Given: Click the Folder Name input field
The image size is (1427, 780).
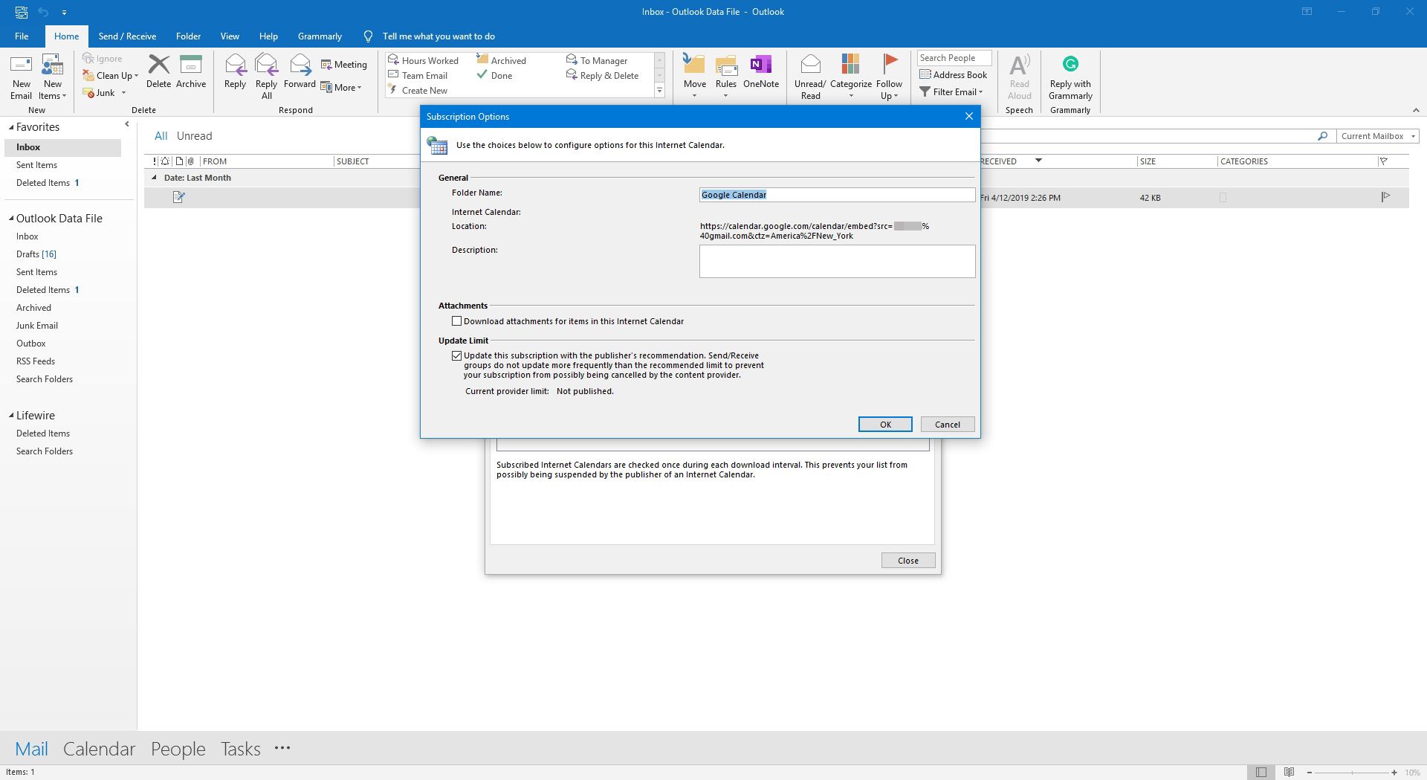Looking at the screenshot, I should pos(837,195).
